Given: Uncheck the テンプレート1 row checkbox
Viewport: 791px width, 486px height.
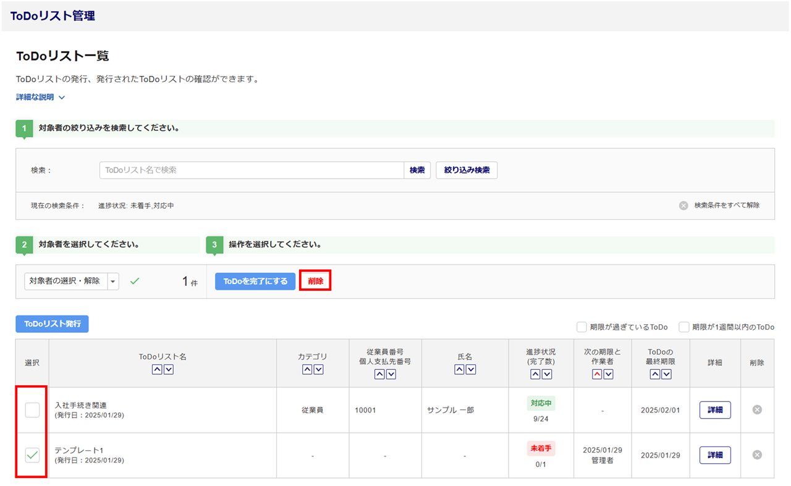Looking at the screenshot, I should point(32,455).
